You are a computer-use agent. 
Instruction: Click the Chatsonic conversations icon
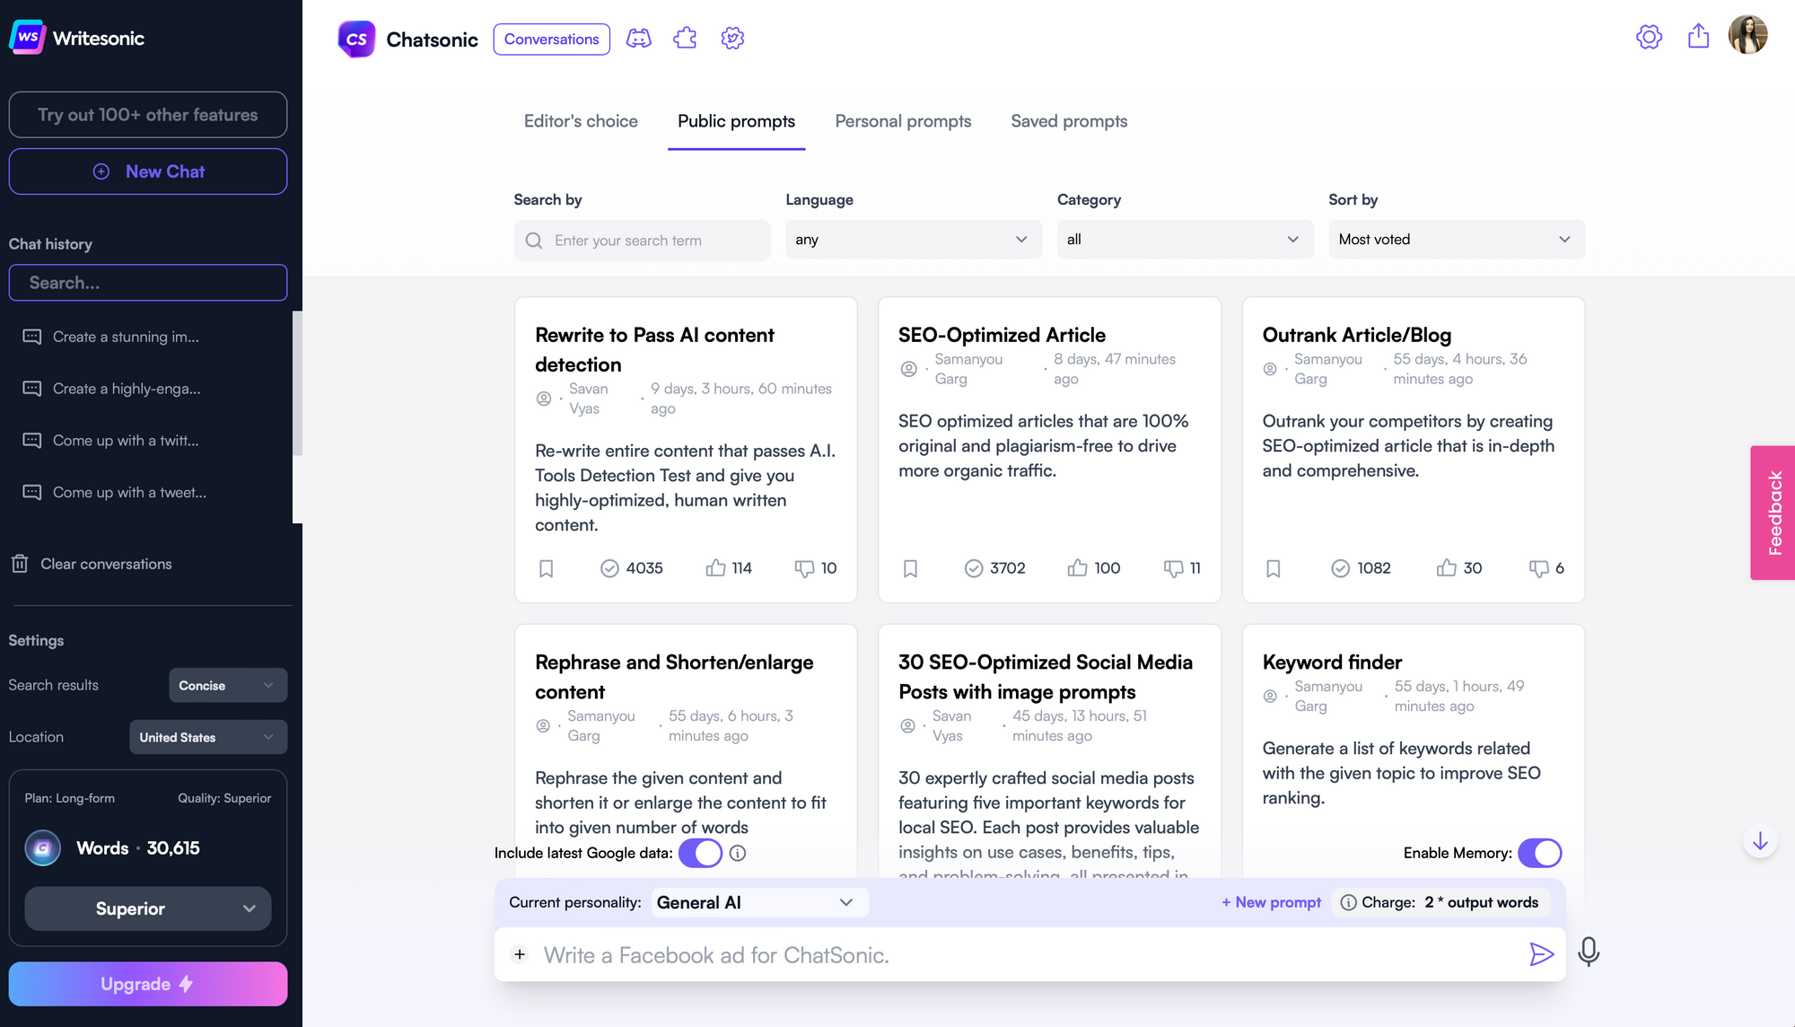point(552,39)
